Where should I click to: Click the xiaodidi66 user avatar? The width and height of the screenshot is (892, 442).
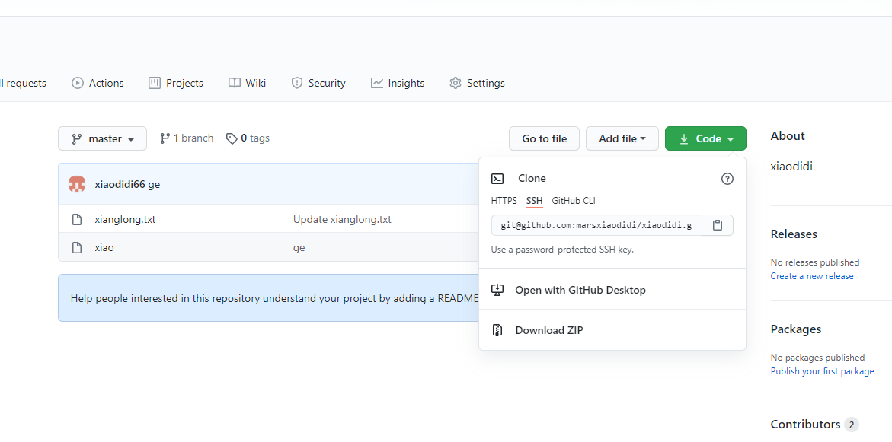tap(77, 184)
